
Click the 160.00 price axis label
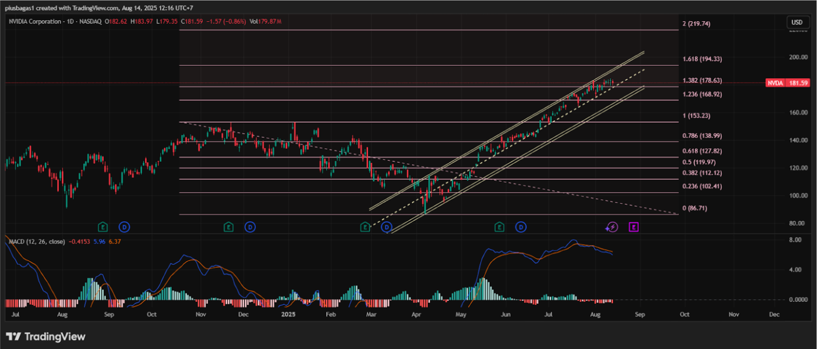point(797,112)
